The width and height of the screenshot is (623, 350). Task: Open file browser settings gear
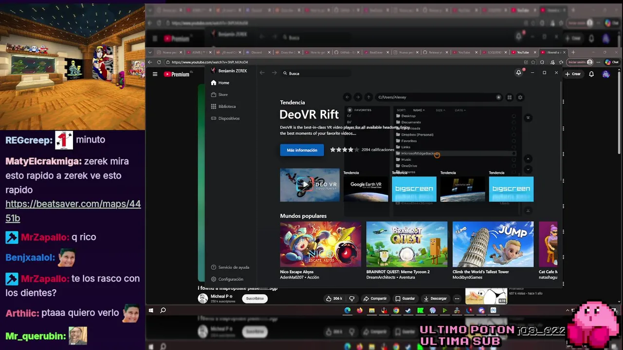(x=520, y=97)
